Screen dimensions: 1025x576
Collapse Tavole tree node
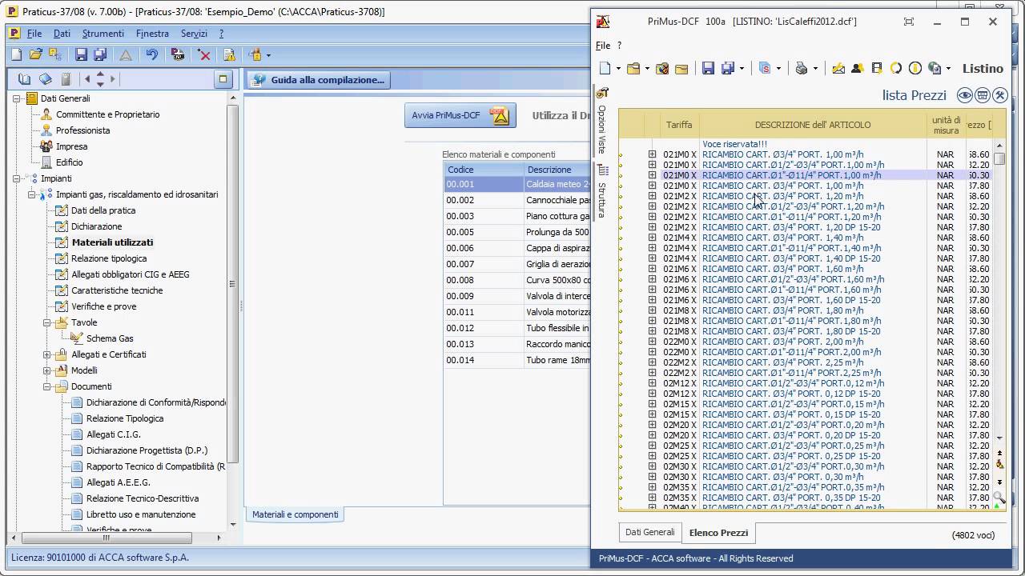pos(47,322)
